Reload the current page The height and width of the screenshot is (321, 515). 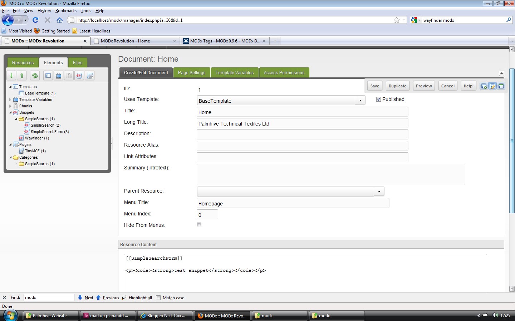coord(35,20)
